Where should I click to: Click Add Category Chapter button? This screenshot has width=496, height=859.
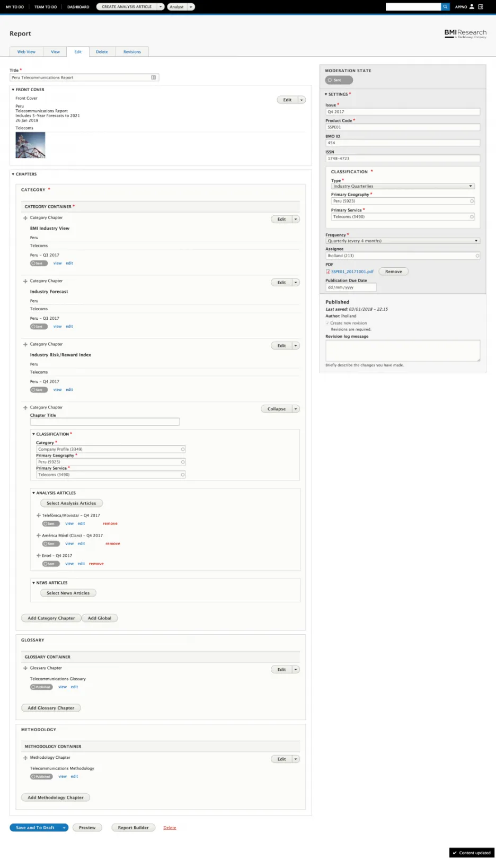click(x=51, y=618)
